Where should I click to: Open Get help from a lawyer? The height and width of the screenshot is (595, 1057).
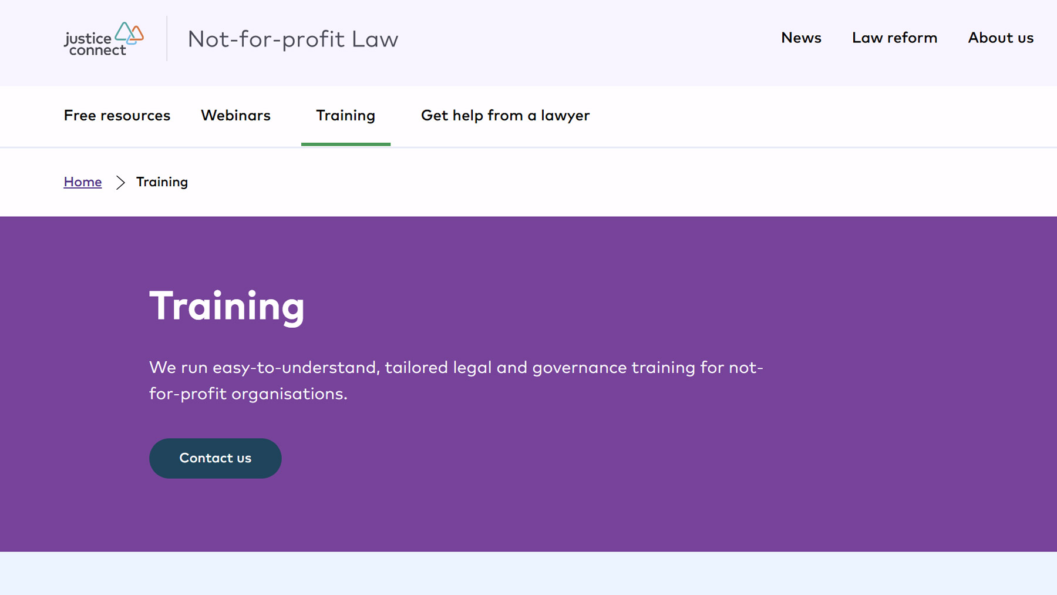[505, 116]
